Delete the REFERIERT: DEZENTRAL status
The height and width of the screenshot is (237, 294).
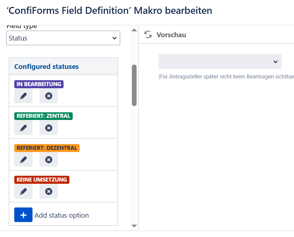[49, 160]
